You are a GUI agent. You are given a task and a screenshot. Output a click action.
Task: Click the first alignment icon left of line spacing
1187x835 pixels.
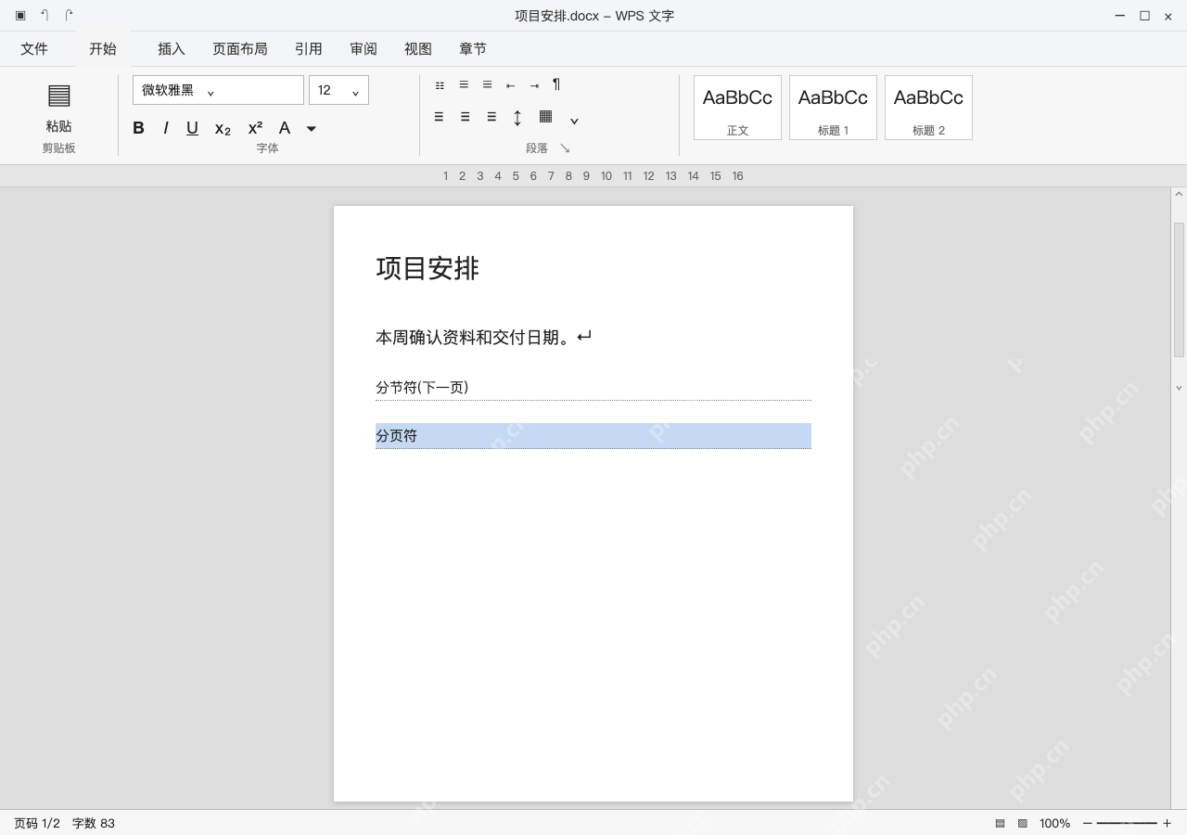click(x=439, y=117)
